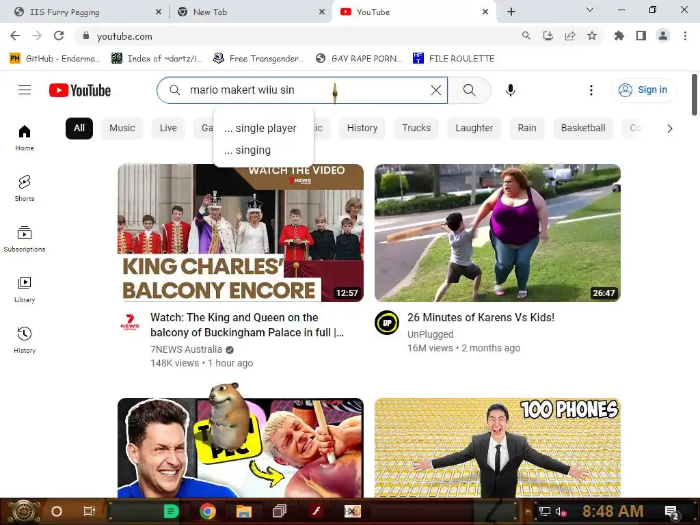Open the Chrome extensions puzzle icon

(x=619, y=36)
